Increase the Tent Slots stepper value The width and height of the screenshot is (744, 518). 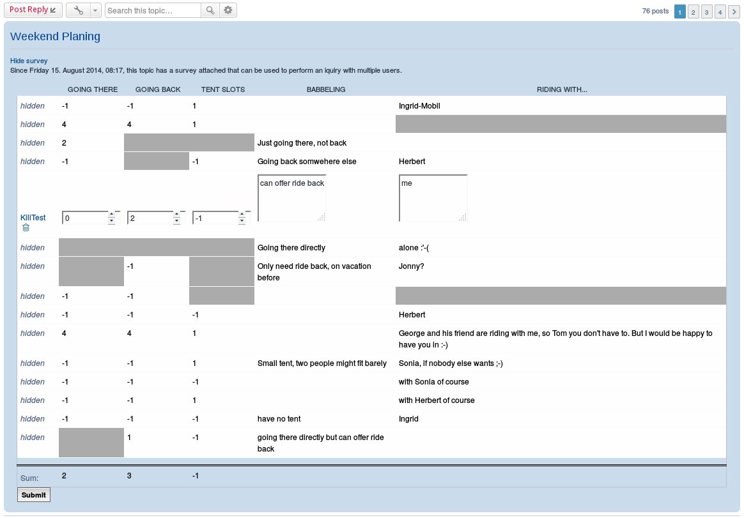tap(242, 215)
